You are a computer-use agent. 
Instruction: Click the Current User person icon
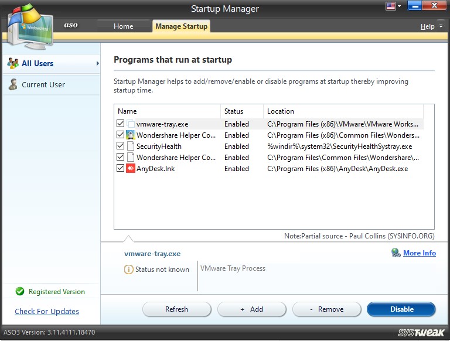click(x=12, y=85)
